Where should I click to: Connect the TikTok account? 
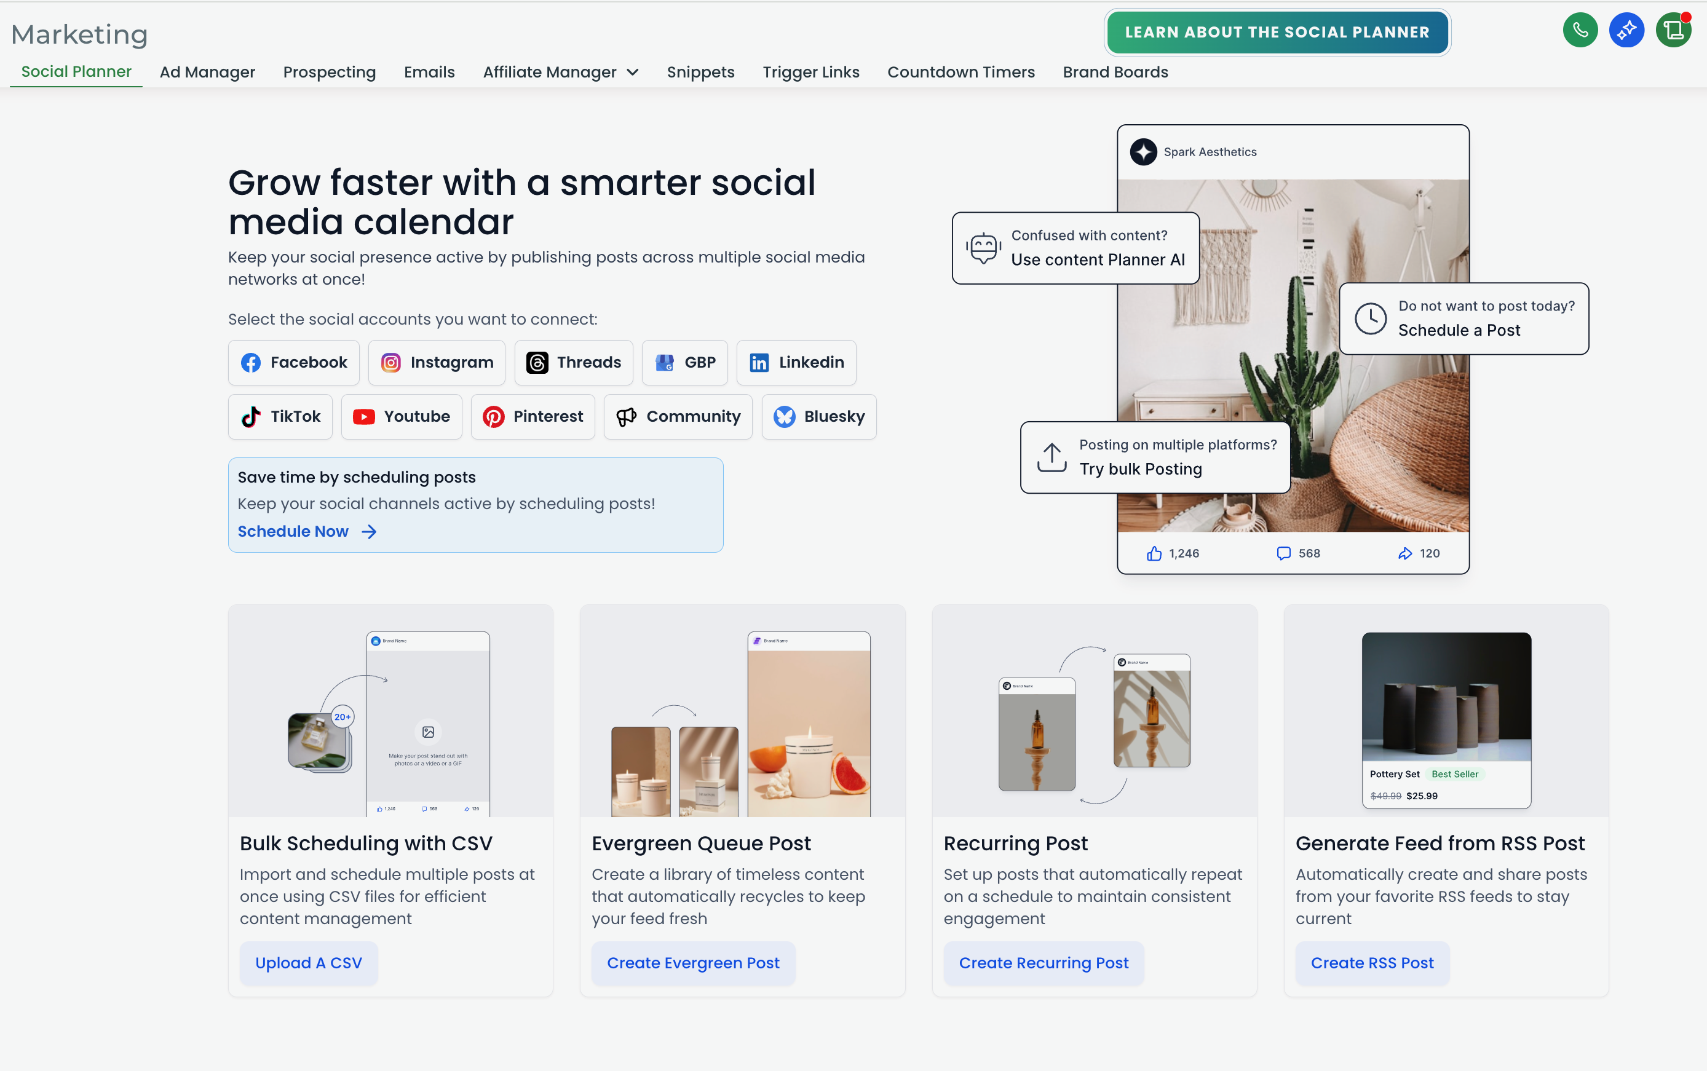(x=280, y=416)
